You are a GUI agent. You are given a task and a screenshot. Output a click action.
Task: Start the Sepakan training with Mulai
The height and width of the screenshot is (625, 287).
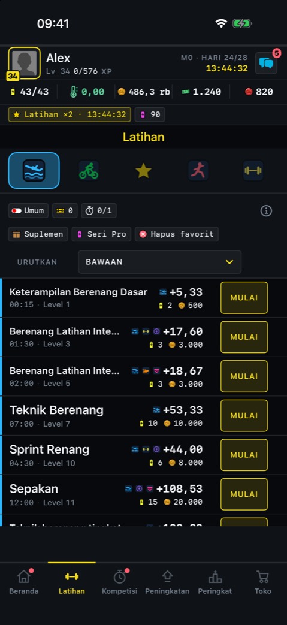pos(244,494)
